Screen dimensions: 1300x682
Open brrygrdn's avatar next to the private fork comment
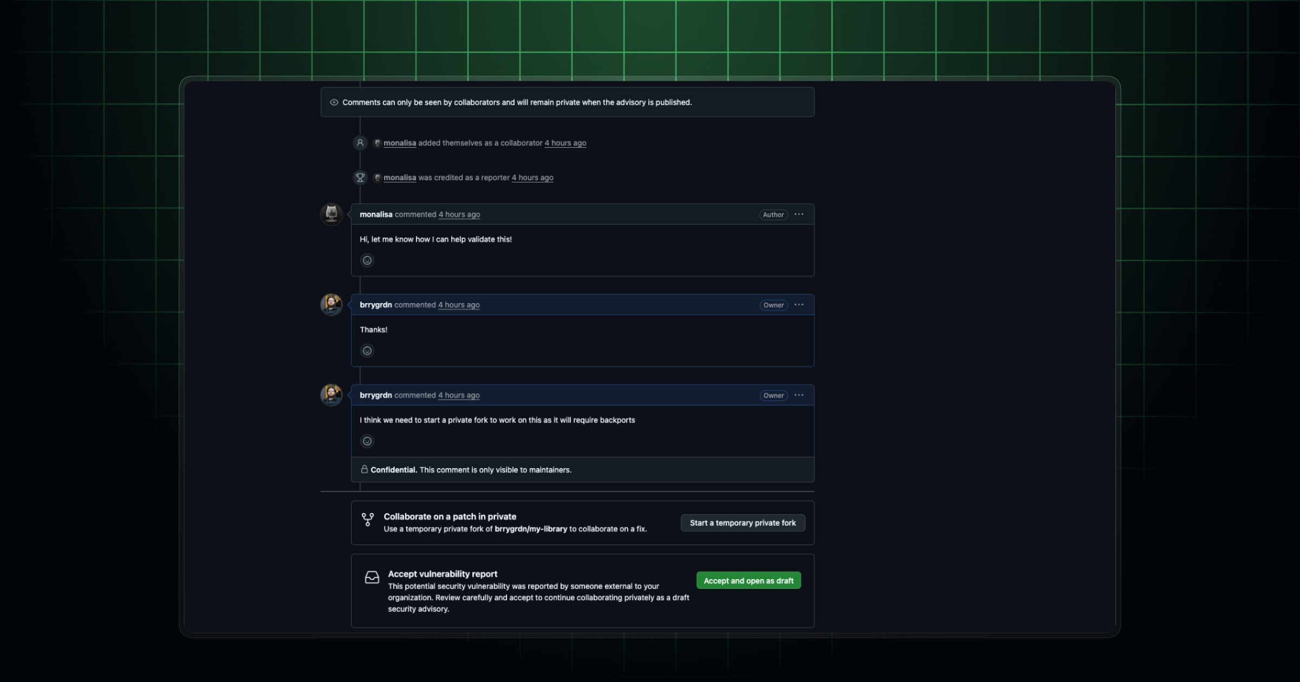click(x=331, y=395)
